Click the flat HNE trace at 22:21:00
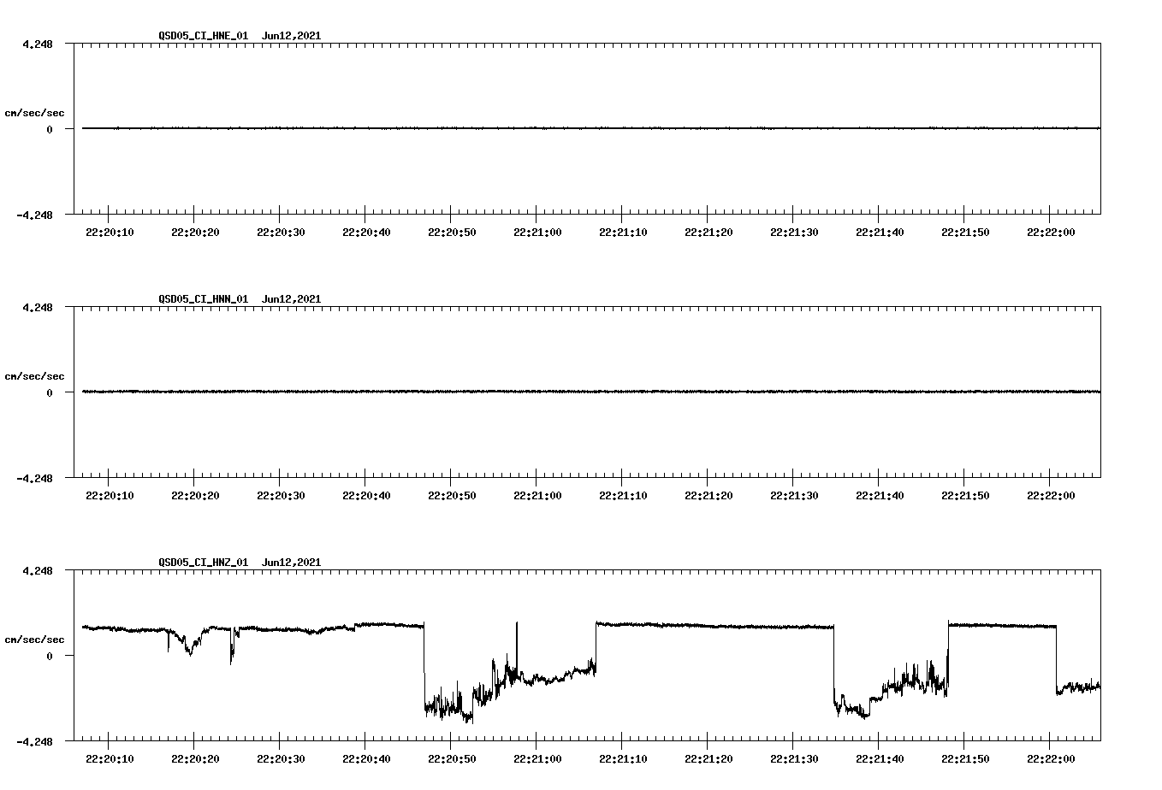Image resolution: width=1162 pixels, height=790 pixels. point(537,128)
